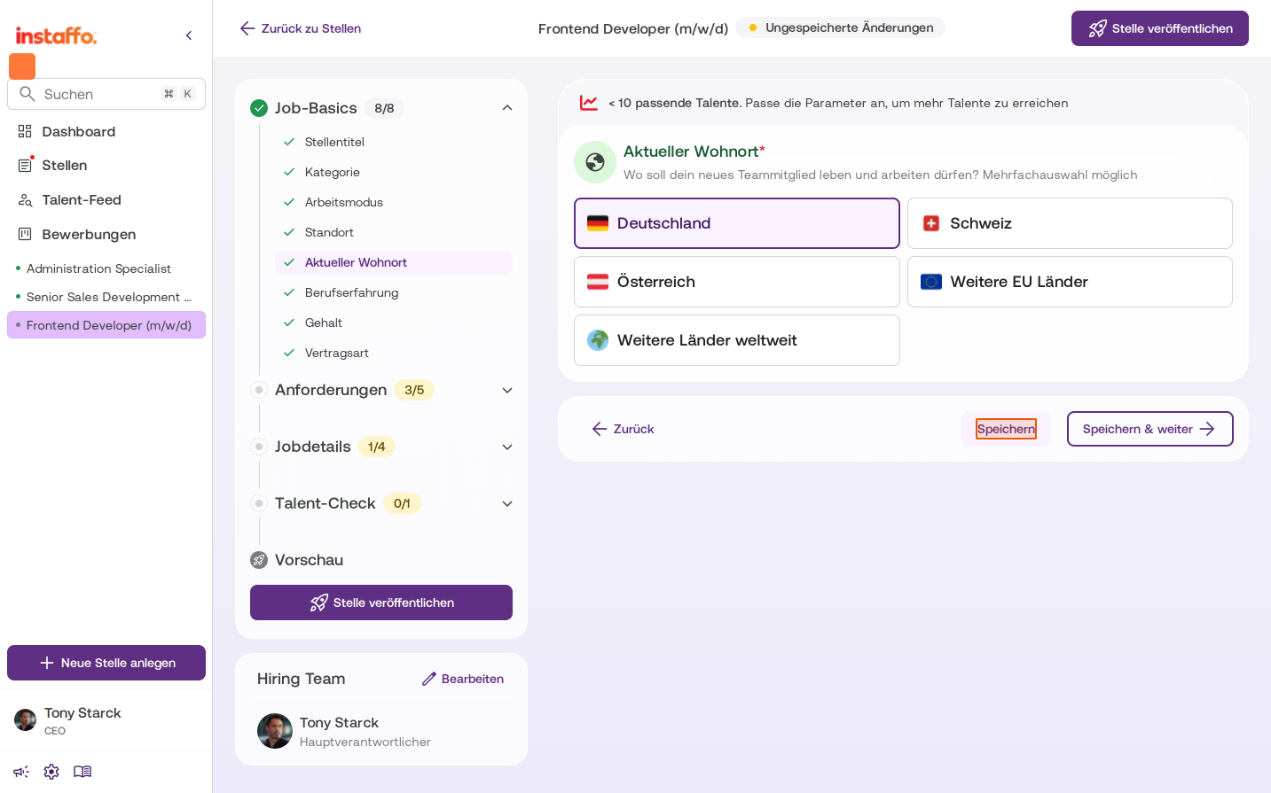
Task: Click the instaffo logo
Action: tap(56, 35)
